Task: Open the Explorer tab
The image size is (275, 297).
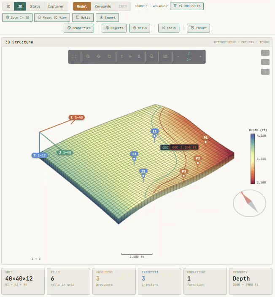Action: click(x=56, y=6)
